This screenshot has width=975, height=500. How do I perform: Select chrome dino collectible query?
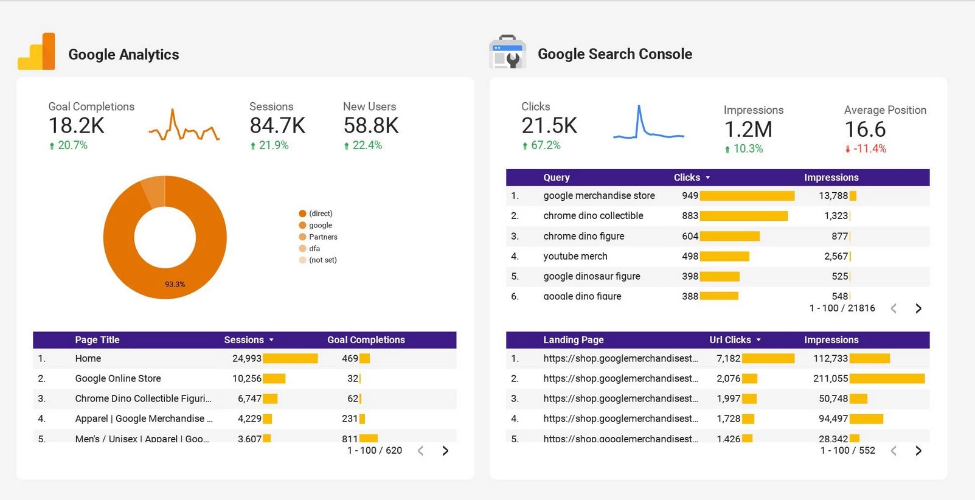pyautogui.click(x=593, y=215)
